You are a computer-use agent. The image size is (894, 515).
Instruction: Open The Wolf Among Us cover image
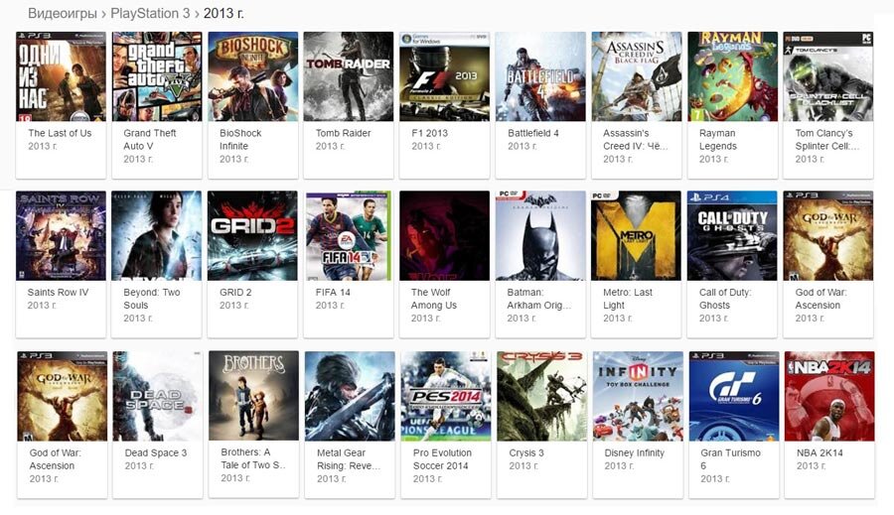(x=445, y=236)
